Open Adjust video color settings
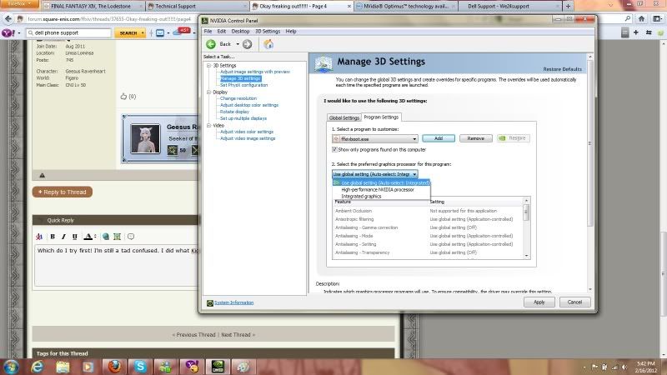This screenshot has height=375, width=667. 247,132
